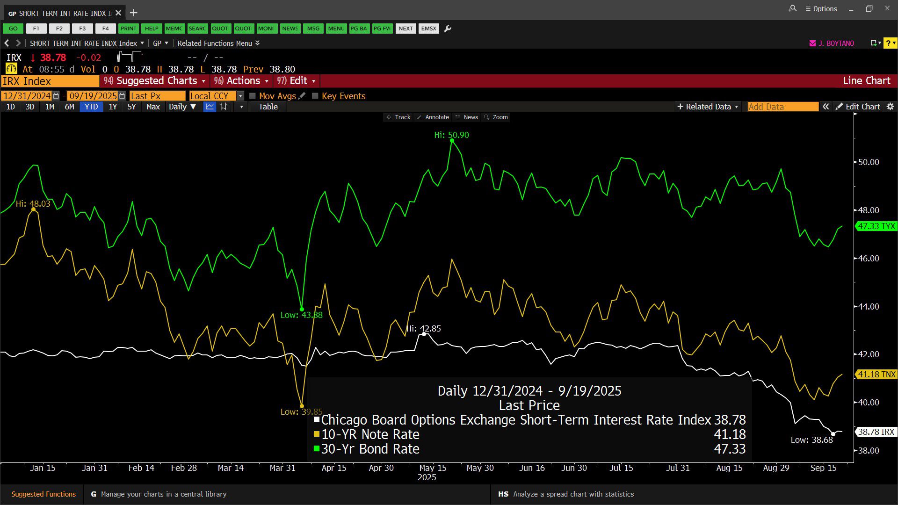Image resolution: width=898 pixels, height=505 pixels.
Task: Select the 1Y time range tab
Action: [x=113, y=107]
